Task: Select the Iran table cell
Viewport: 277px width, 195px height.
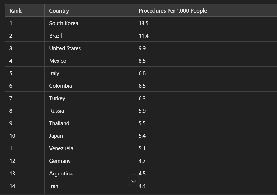Action: point(89,186)
